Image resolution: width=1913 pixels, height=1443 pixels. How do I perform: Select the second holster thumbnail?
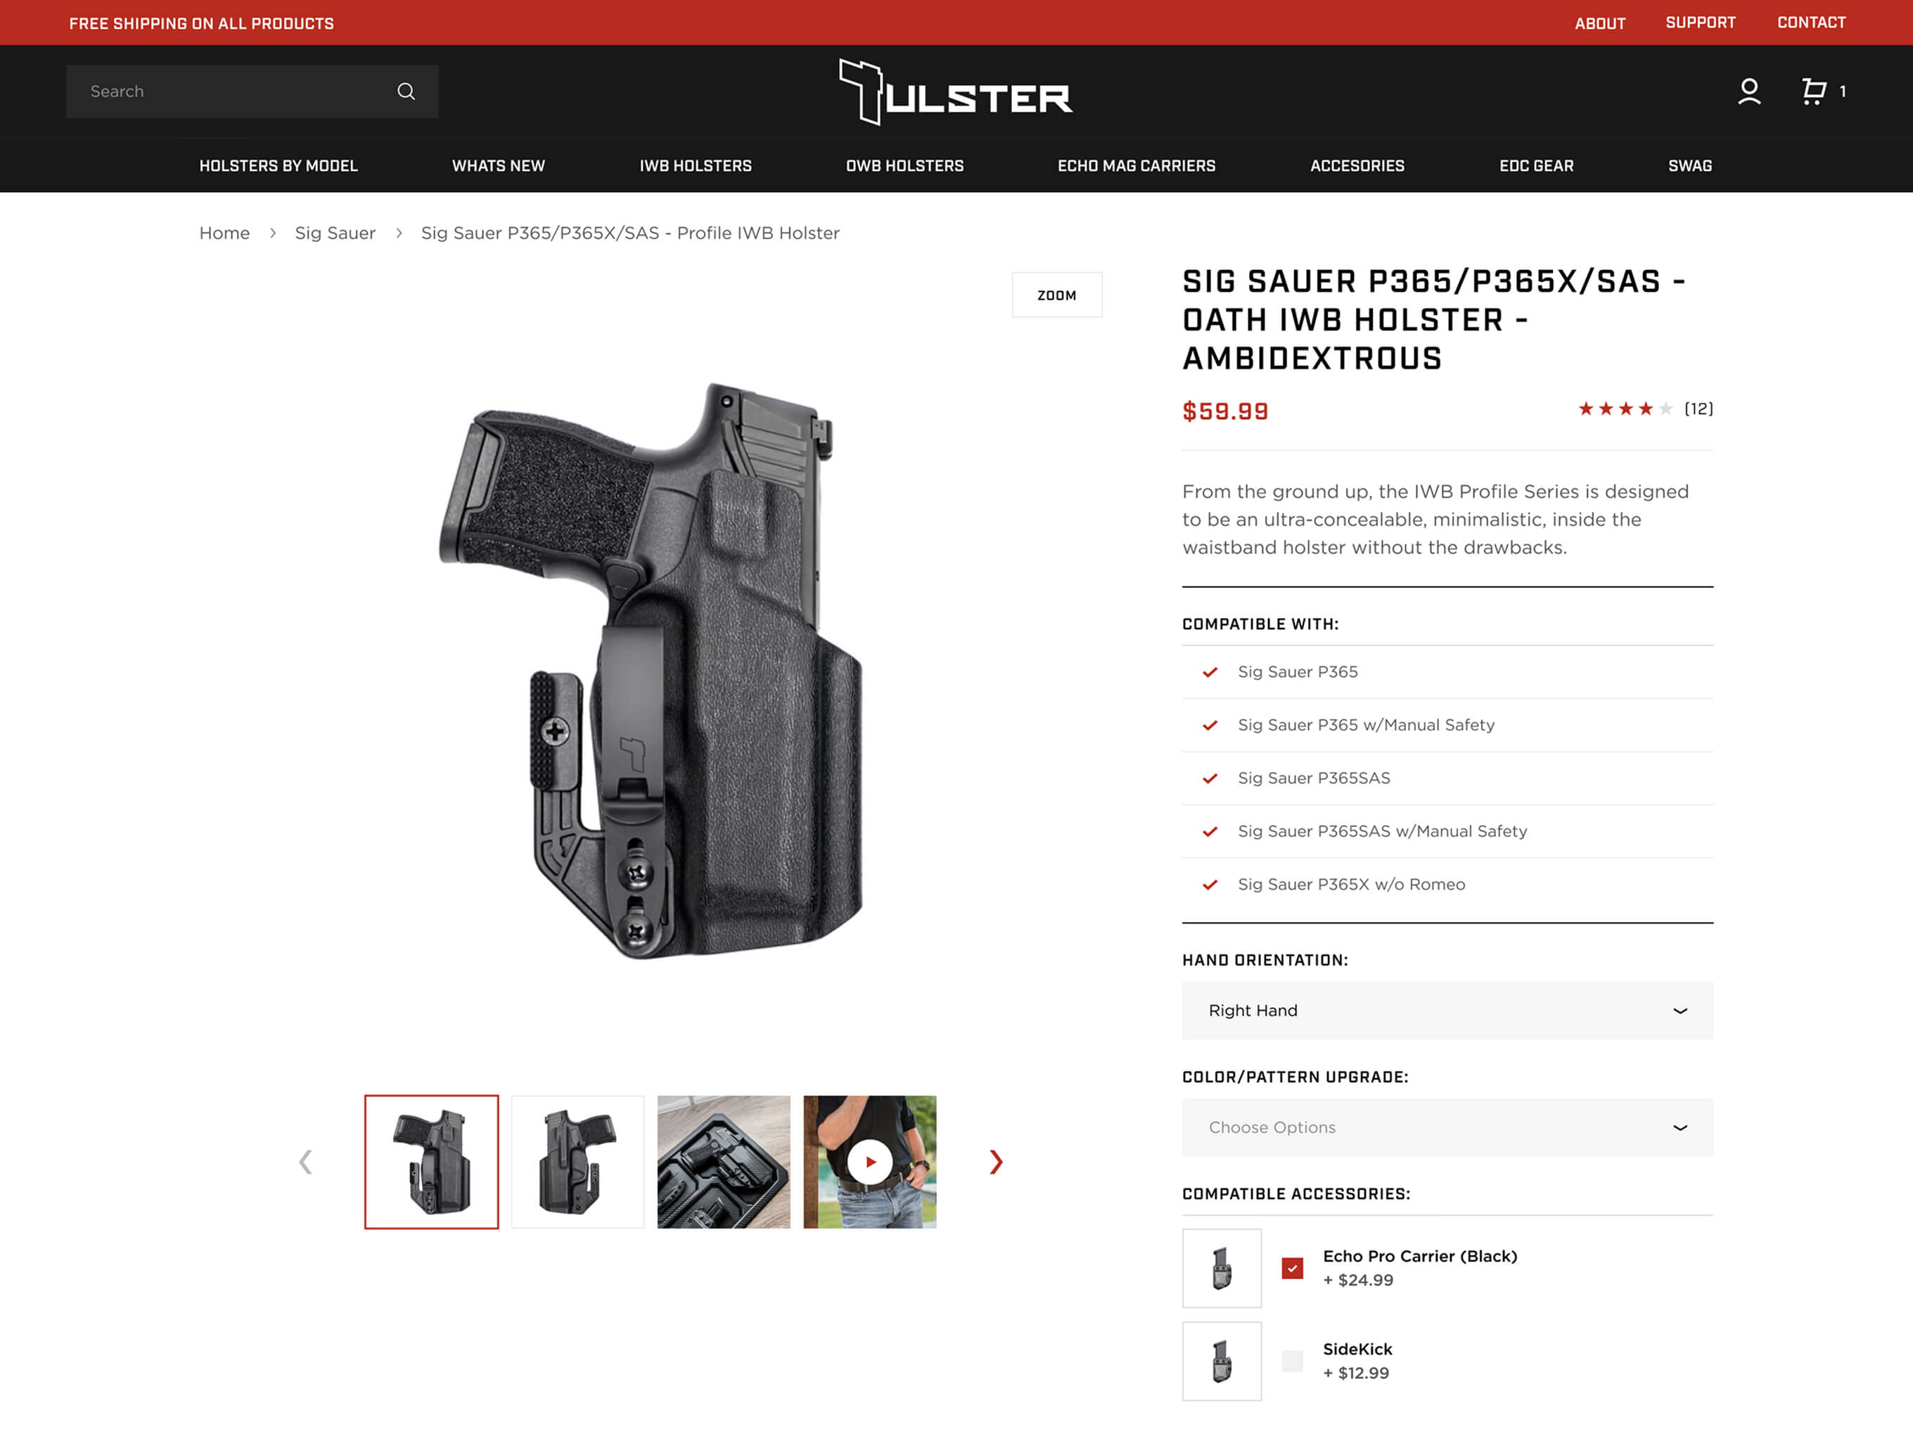click(577, 1161)
